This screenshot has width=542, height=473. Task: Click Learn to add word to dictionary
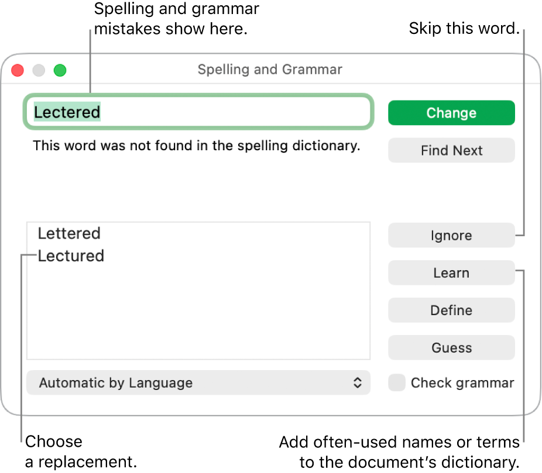tap(451, 272)
